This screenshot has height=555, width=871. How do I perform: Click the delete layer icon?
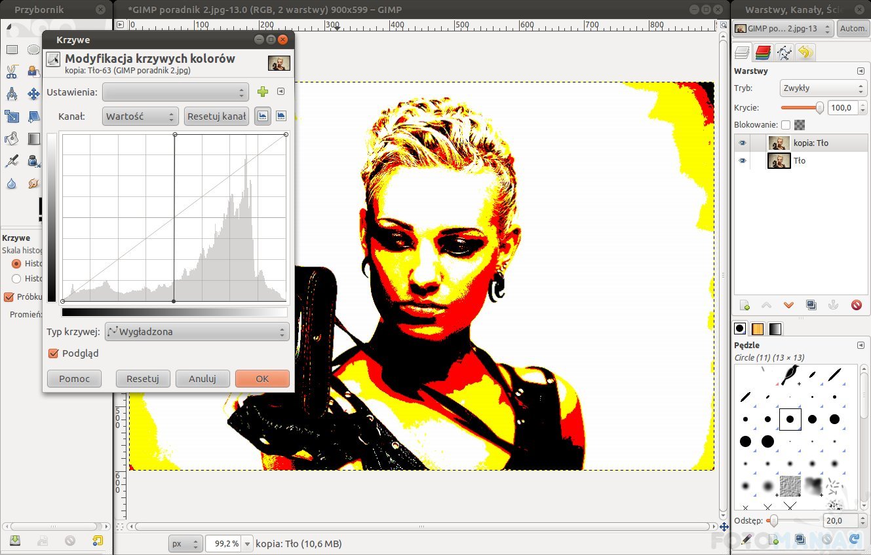[x=856, y=305]
